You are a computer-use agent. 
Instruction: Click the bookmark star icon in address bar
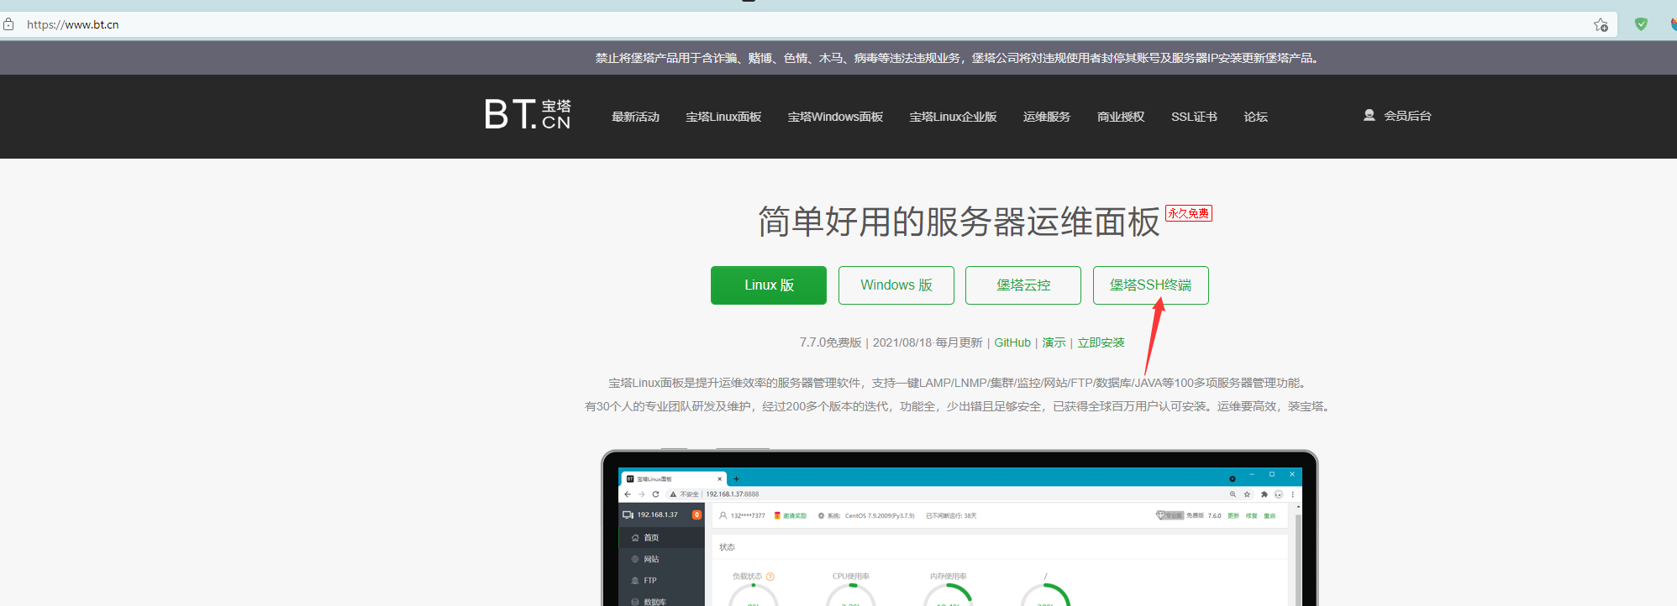tap(1601, 24)
